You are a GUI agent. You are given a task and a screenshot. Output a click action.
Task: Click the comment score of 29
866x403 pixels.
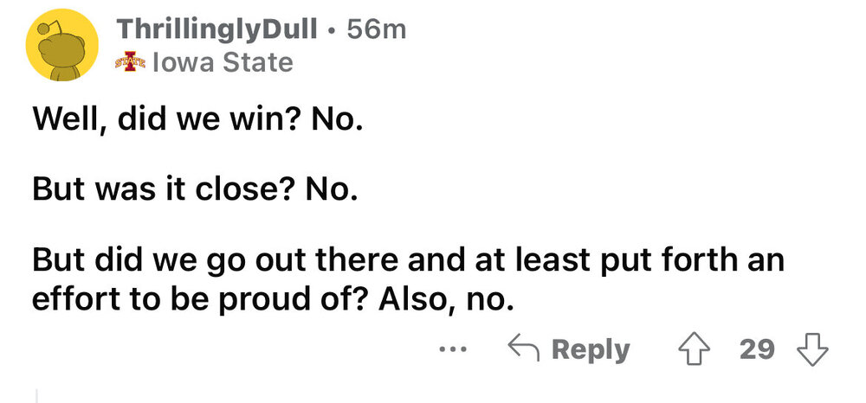[x=756, y=350]
